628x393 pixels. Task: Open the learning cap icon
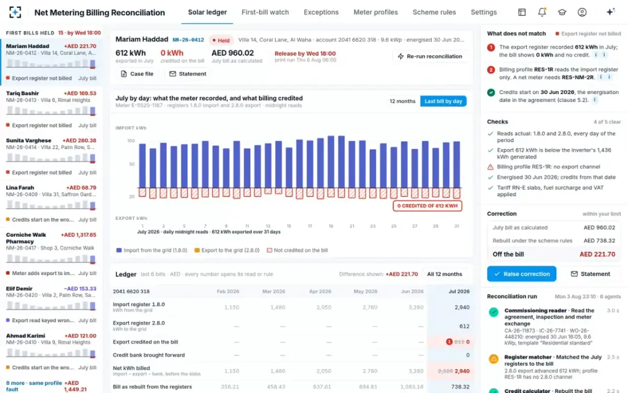pos(562,12)
